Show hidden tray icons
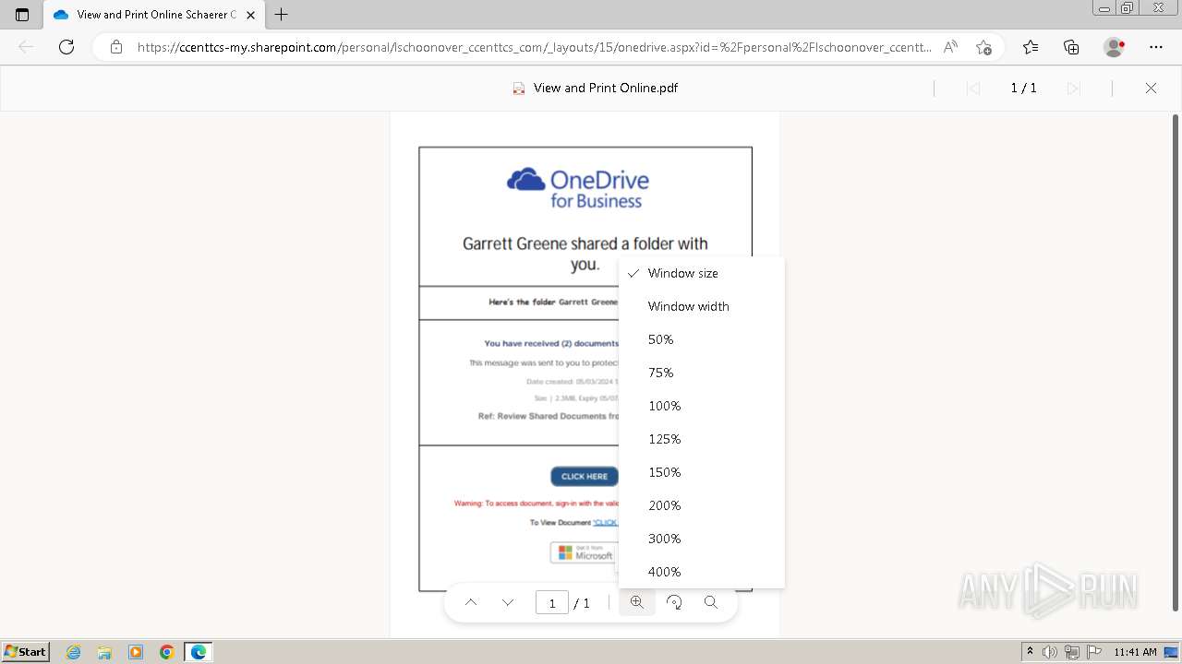 1030,652
